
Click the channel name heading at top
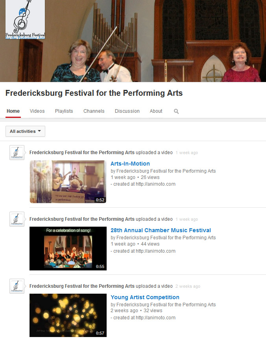pos(93,93)
